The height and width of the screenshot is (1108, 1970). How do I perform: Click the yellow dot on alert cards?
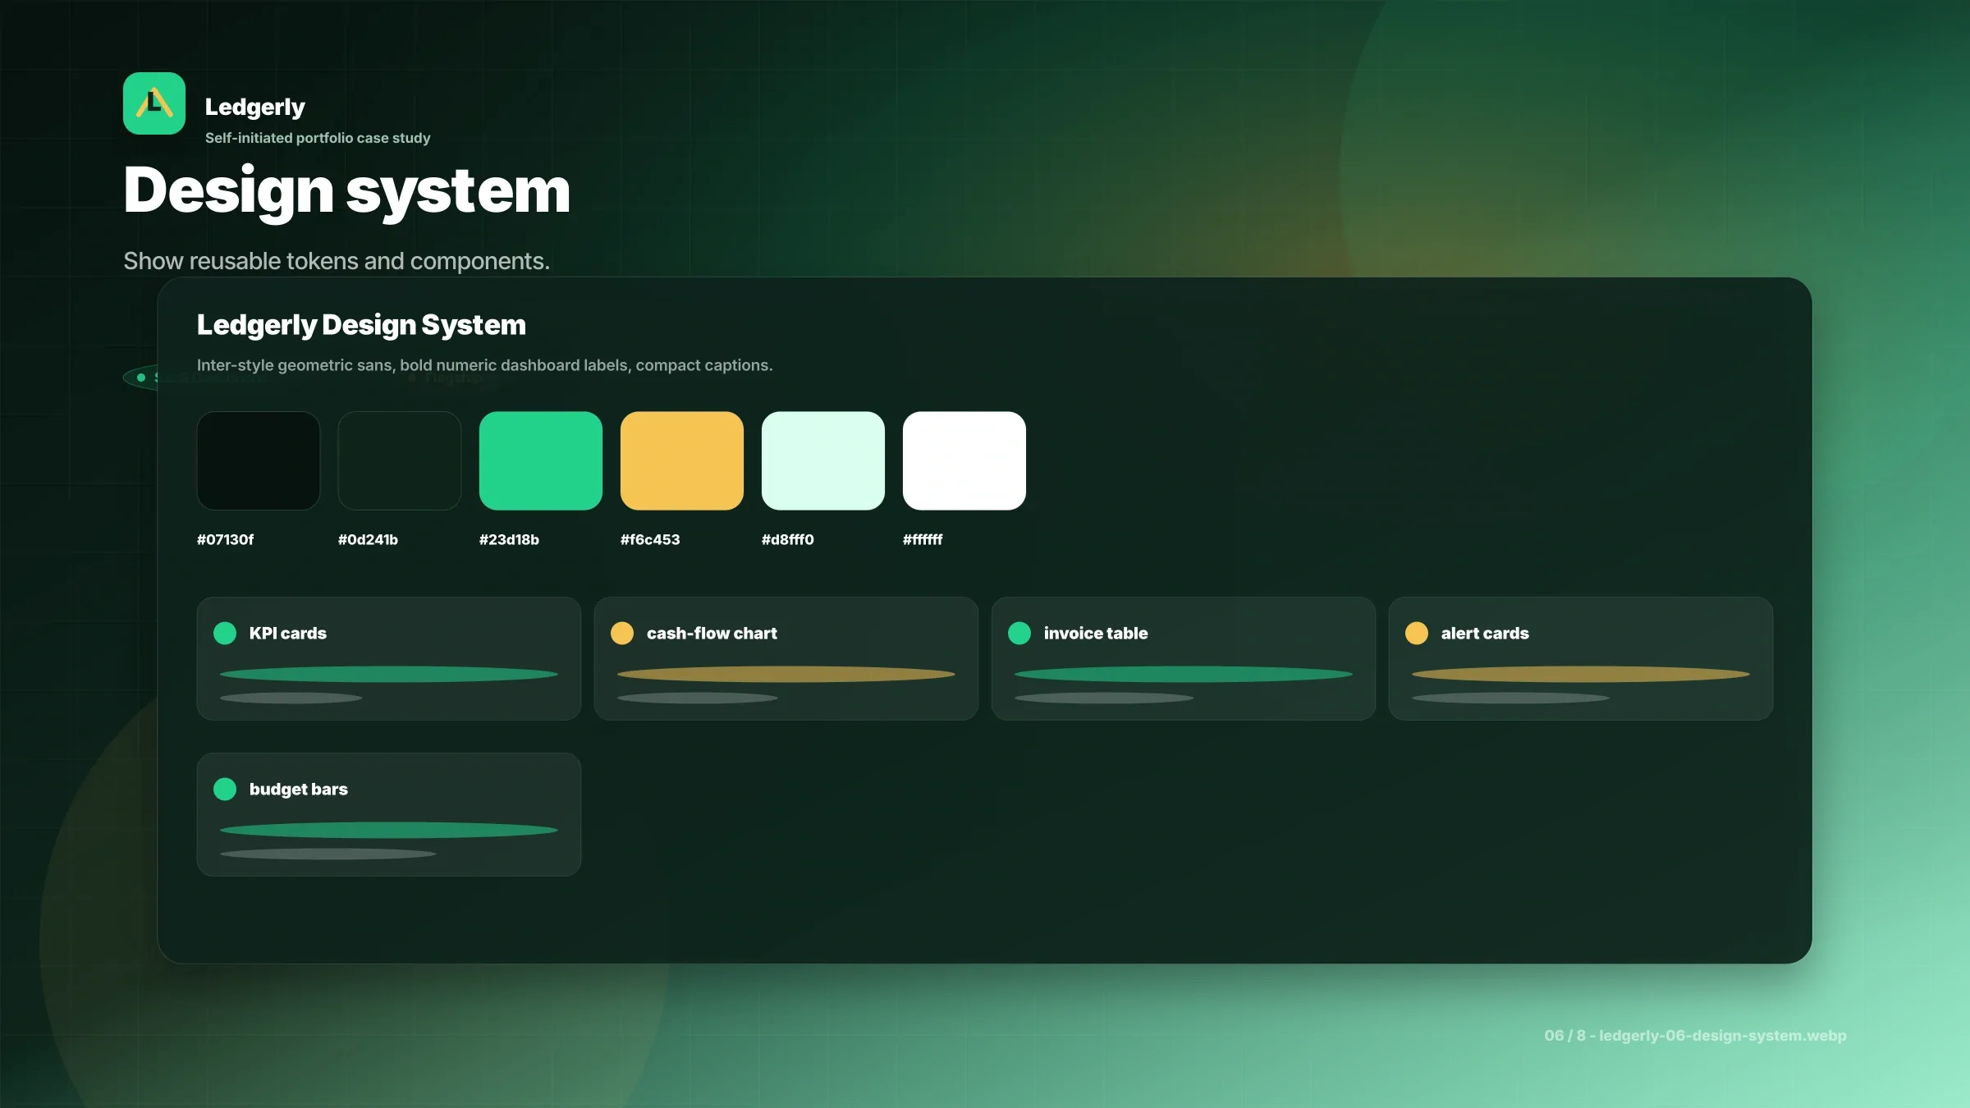pyautogui.click(x=1417, y=633)
